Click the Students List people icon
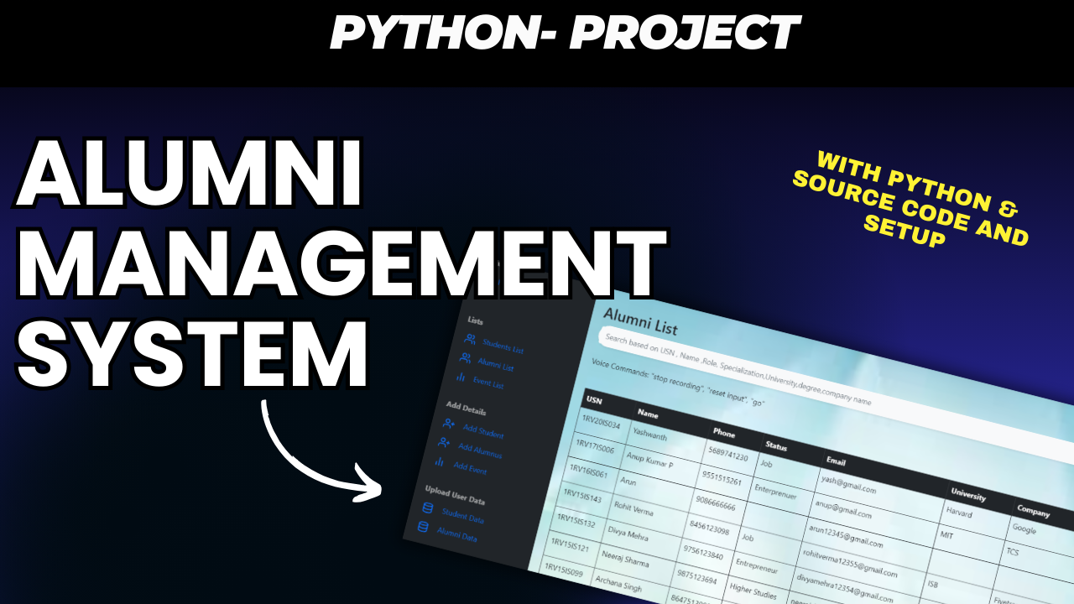 470,340
